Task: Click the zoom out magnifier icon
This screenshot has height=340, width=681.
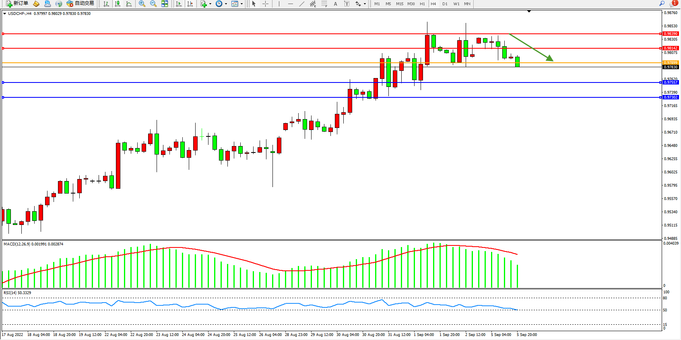Action: (x=153, y=4)
